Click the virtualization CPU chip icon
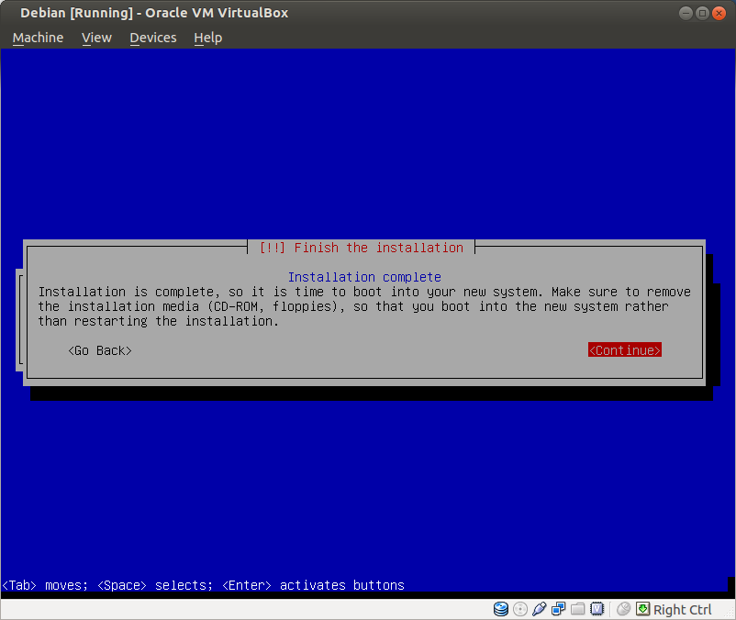Viewport: 736px width, 620px height. click(597, 609)
